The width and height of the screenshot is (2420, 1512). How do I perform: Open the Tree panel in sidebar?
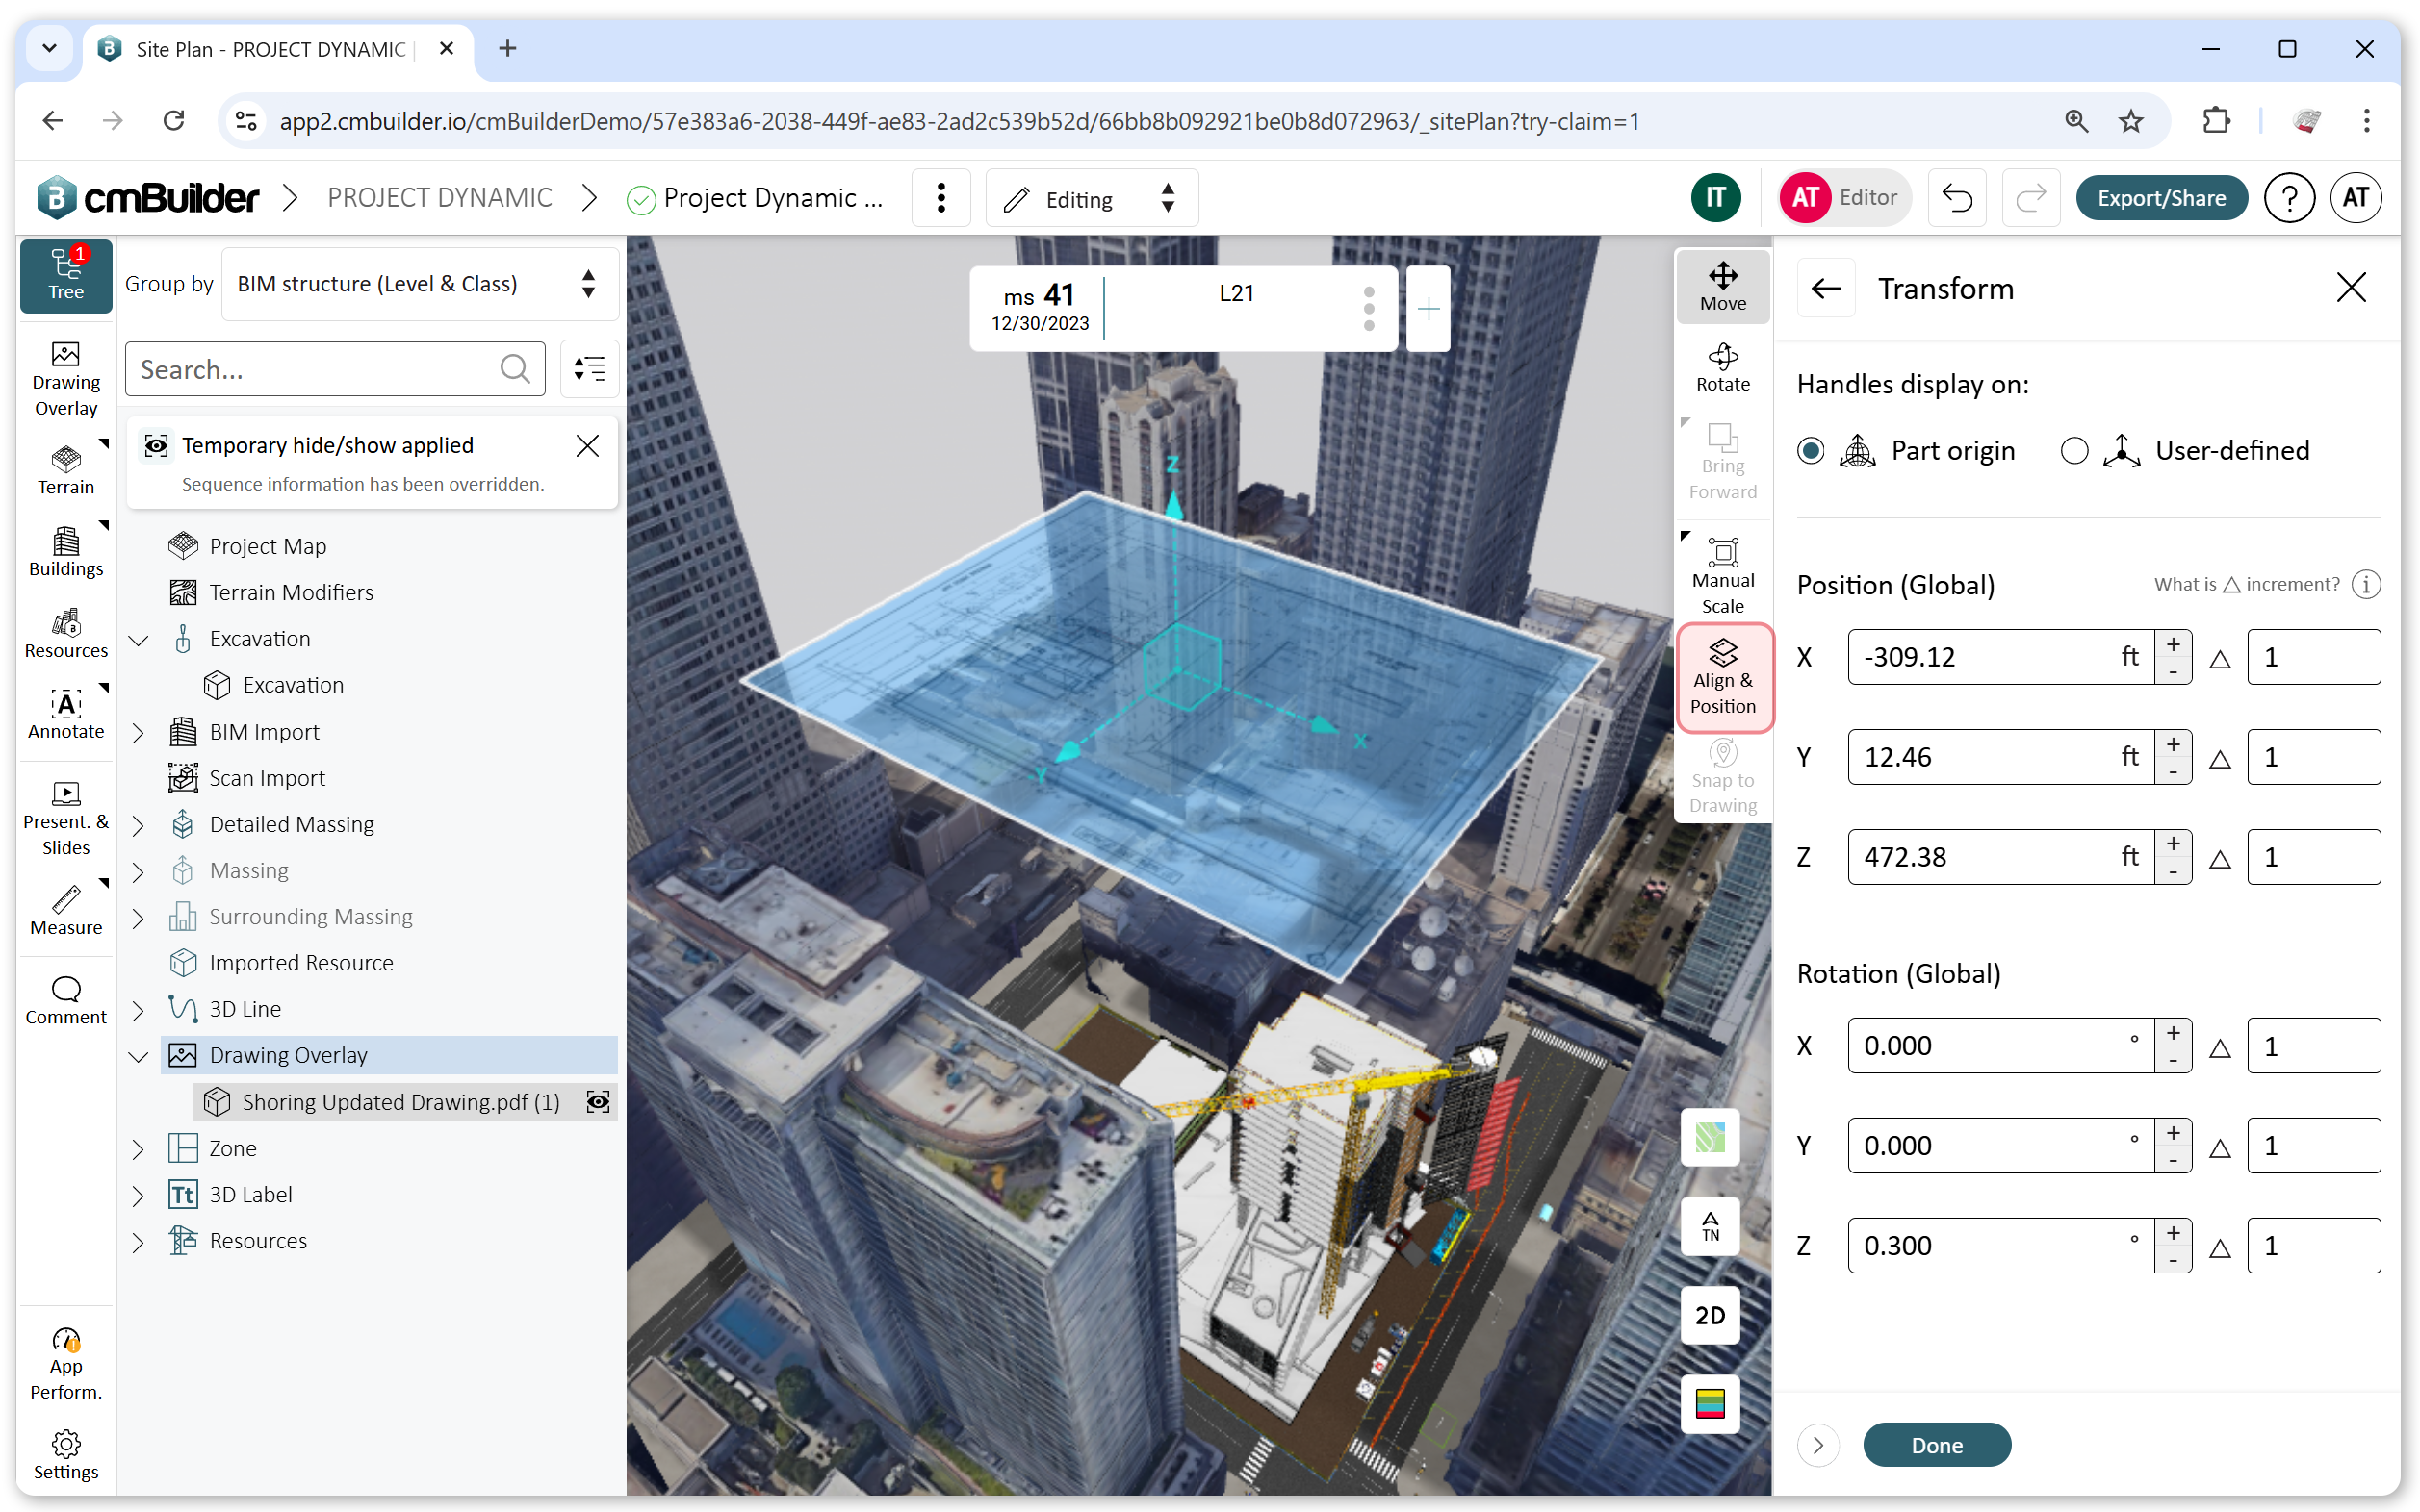pyautogui.click(x=66, y=275)
